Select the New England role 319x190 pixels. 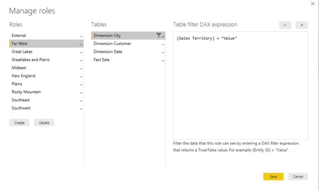23,76
